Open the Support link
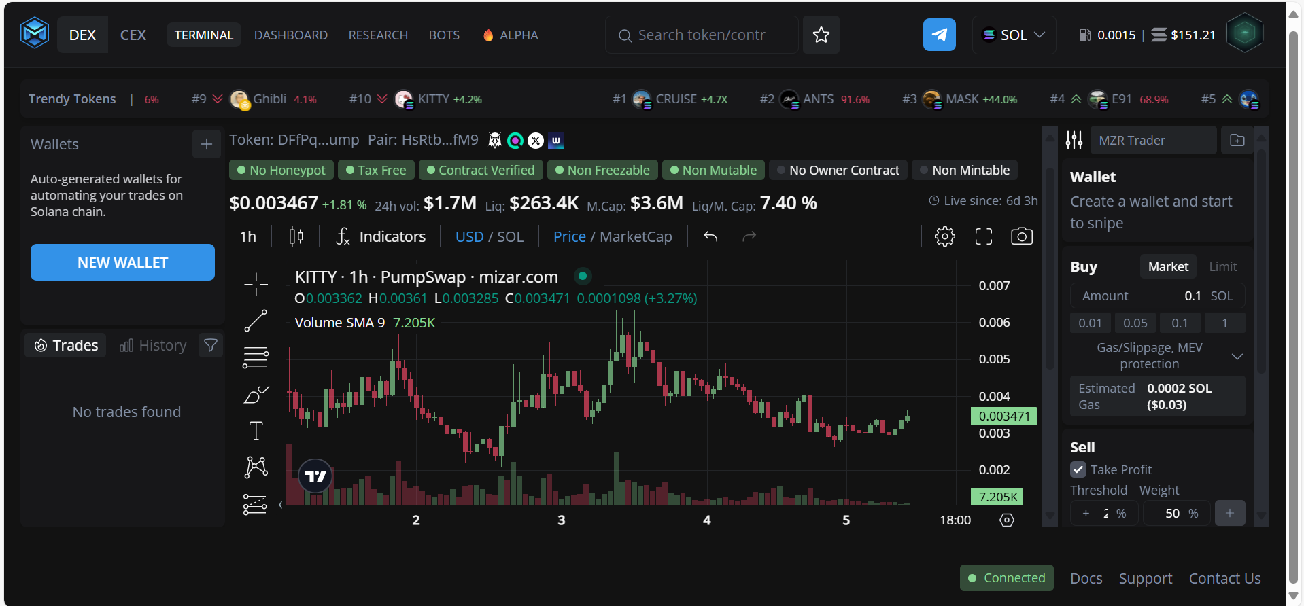Image resolution: width=1304 pixels, height=606 pixels. click(x=1146, y=578)
